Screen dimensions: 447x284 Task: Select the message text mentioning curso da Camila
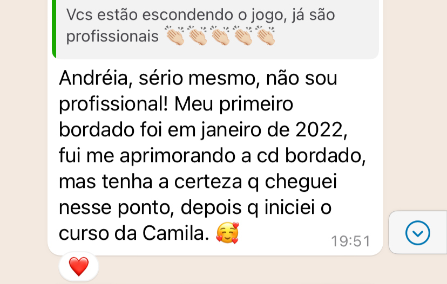click(x=212, y=155)
